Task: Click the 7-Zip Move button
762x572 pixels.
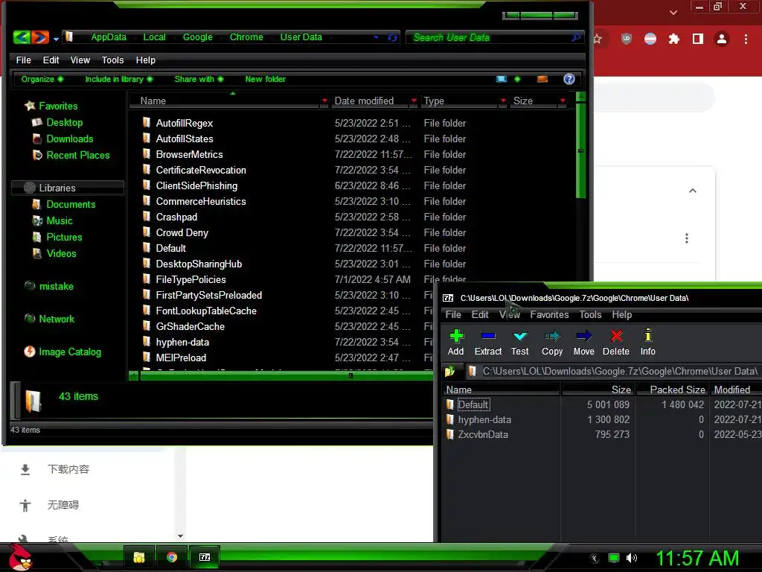Action: point(583,343)
